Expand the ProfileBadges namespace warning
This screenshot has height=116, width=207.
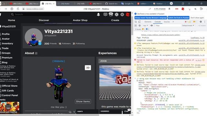coord(137,43)
